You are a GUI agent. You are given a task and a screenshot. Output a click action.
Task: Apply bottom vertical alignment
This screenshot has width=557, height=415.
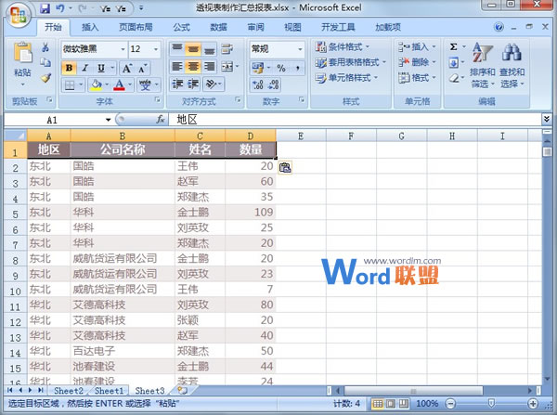(x=210, y=48)
